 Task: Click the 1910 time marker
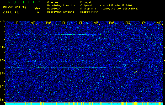pos(159,23)
